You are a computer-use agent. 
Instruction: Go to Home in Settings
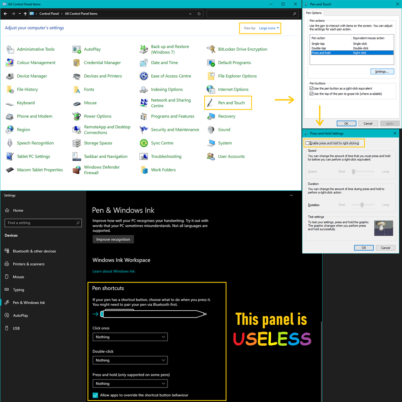click(x=18, y=210)
